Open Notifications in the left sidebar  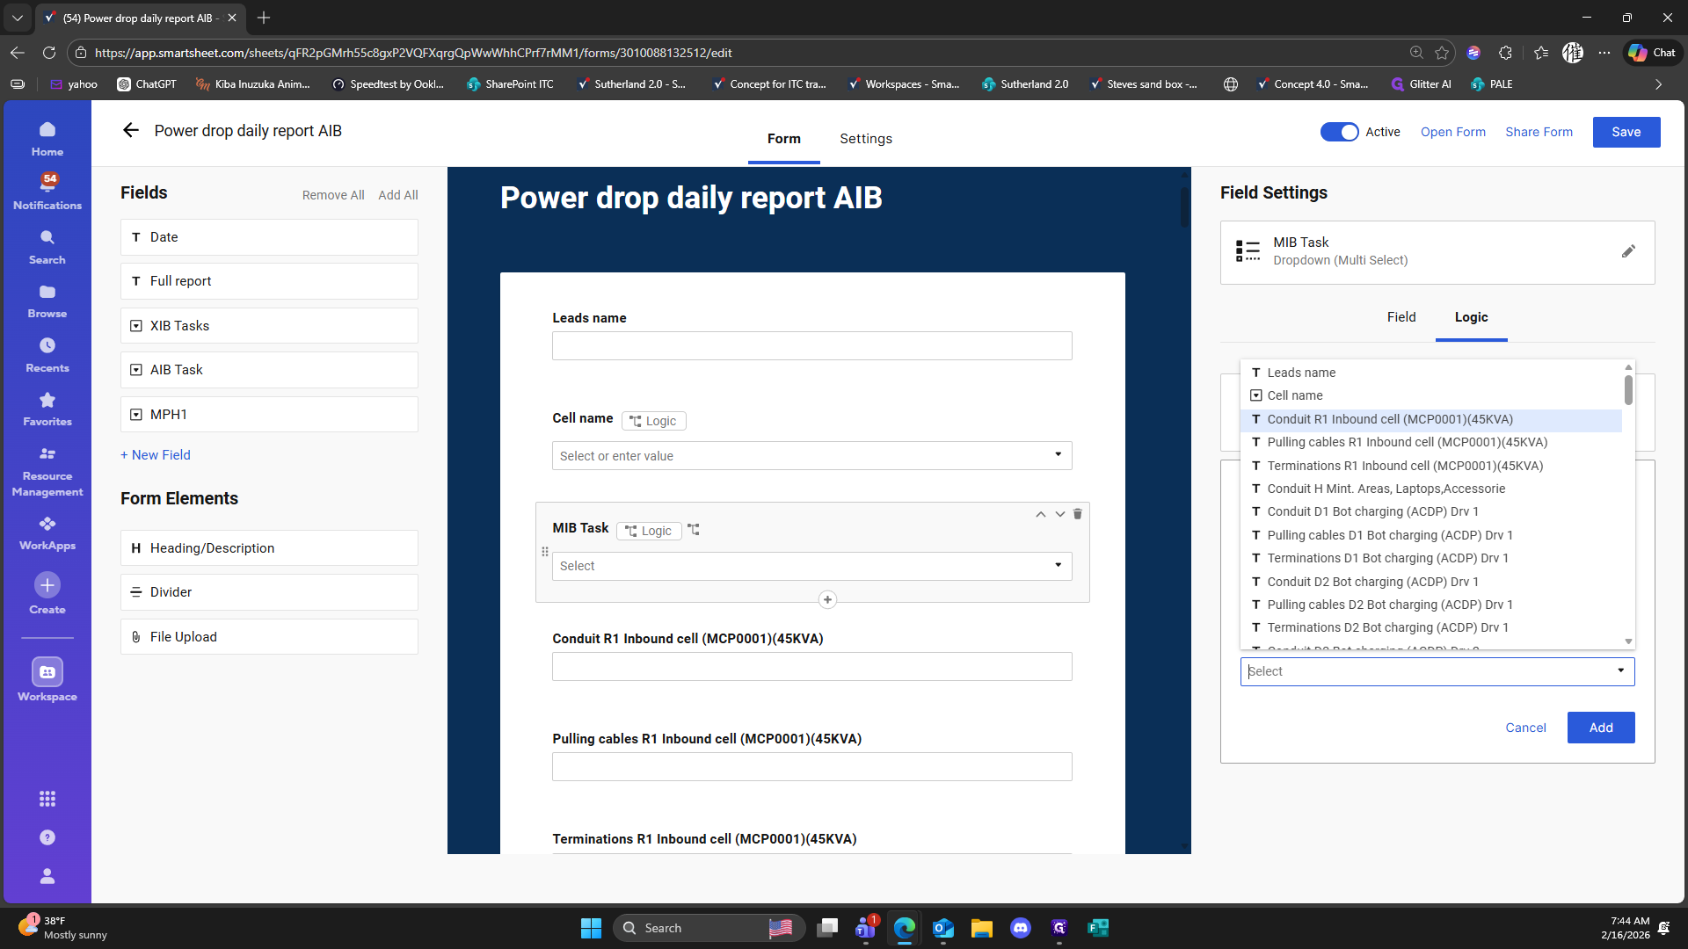47,191
